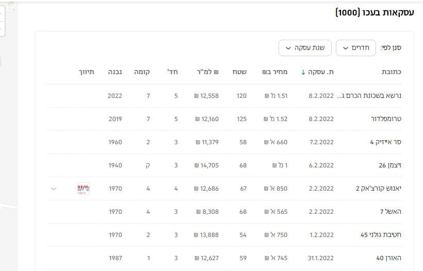Select the ויצמן 26 address
The width and height of the screenshot is (423, 271).
[390, 165]
